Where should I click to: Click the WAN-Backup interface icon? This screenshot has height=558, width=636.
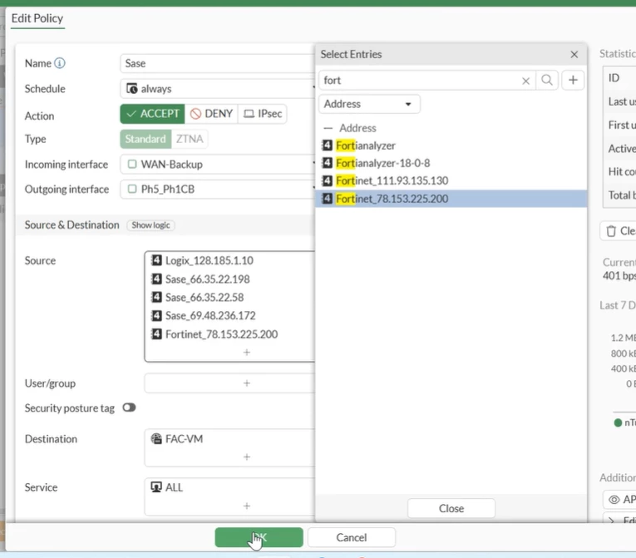132,164
